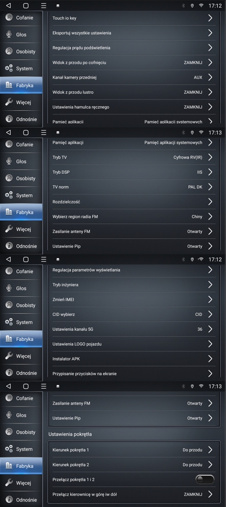This screenshot has height=507, width=226.
Task: Click the chevron icon beside Zmień IMEI
Action: [x=210, y=299]
